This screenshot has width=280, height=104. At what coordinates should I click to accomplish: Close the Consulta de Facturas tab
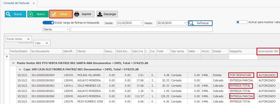(34, 3)
